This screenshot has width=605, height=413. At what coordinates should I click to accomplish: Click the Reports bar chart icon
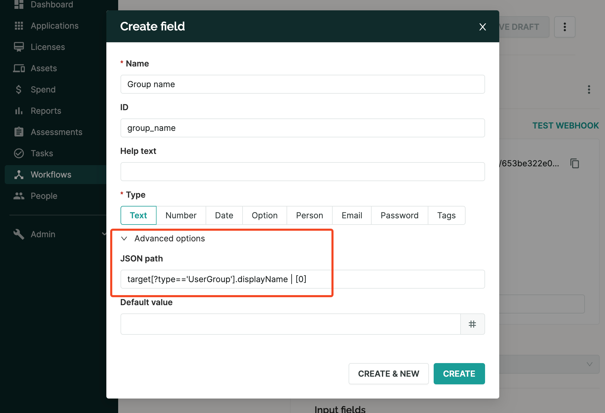point(19,111)
